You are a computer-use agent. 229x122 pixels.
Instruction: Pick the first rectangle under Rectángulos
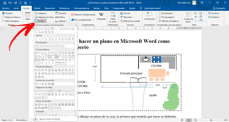[x=36, y=46]
